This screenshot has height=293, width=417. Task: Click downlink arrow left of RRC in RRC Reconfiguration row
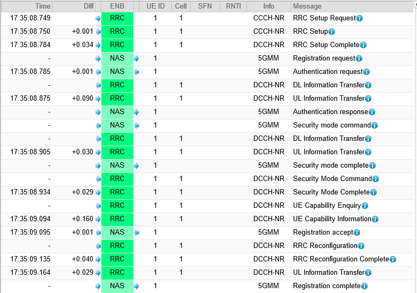coord(98,246)
